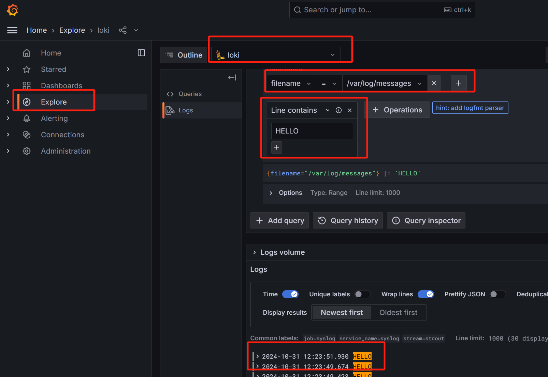Toggle the Wrap lines switch
548x377 pixels.
point(426,294)
